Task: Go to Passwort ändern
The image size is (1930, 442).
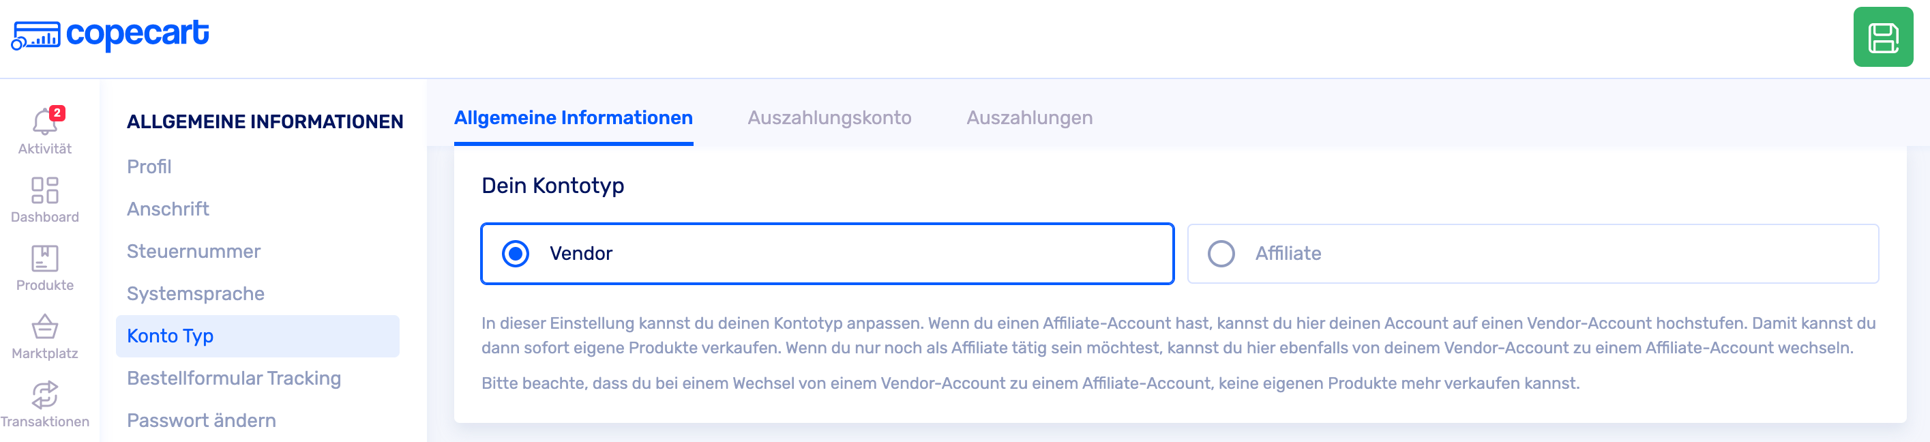Action: point(202,420)
